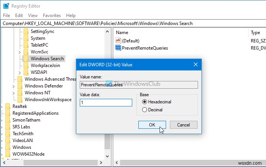
Task: Expand the WcmSvc tree node
Action: tap(19, 52)
